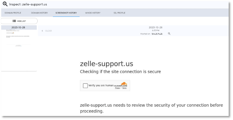Open the screenshot thumbnail in sidebar
This screenshot has width=233, height=120.
19,38
